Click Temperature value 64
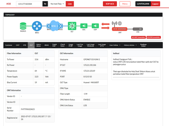The height and width of the screenshot is (126, 169). point(36,71)
